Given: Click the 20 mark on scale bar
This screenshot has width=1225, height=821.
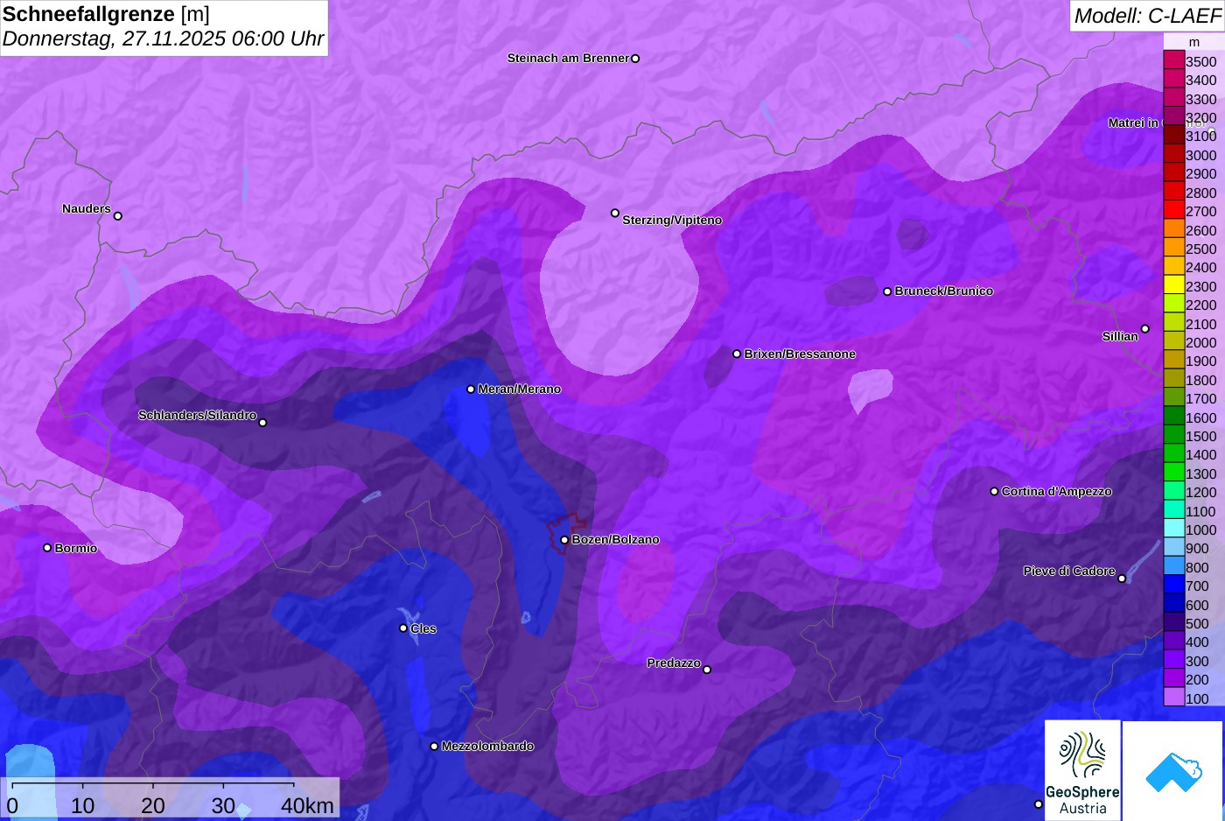Looking at the screenshot, I should [x=153, y=806].
